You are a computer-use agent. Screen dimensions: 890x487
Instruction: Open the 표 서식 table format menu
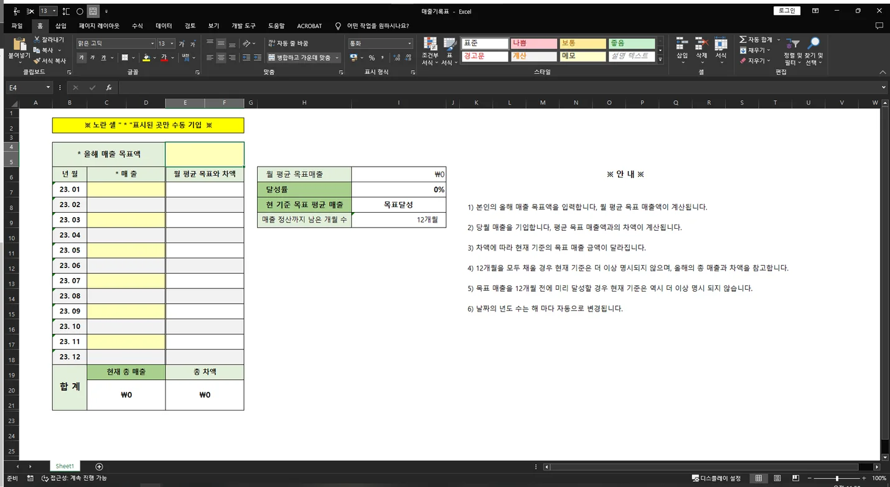pyautogui.click(x=448, y=51)
